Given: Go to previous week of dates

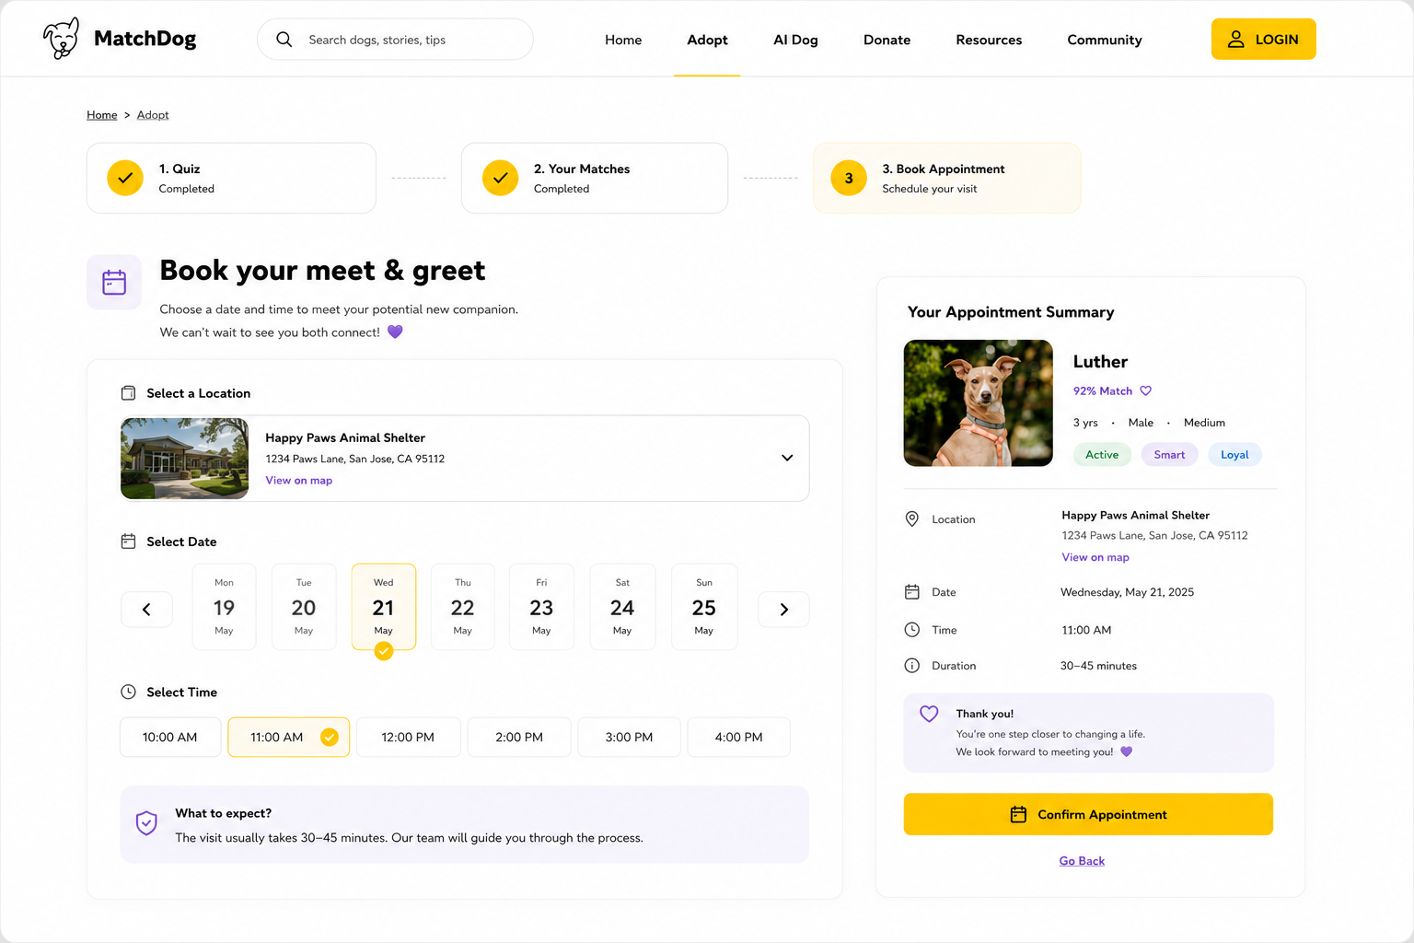Looking at the screenshot, I should click(x=146, y=609).
